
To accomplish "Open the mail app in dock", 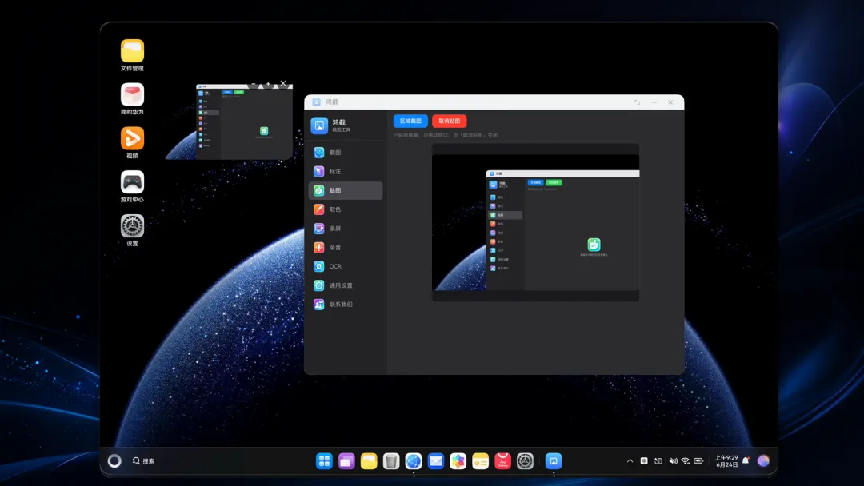I will (436, 461).
